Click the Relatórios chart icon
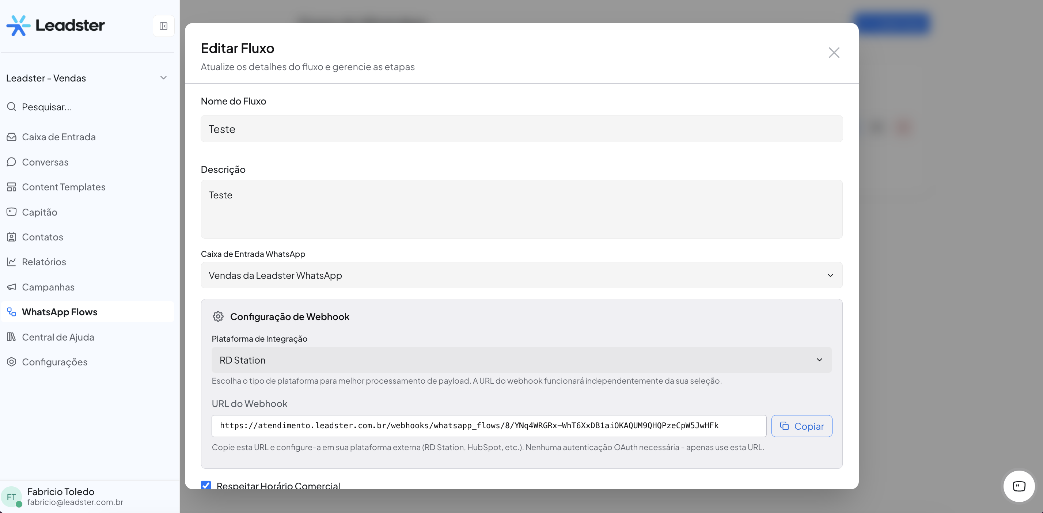This screenshot has height=513, width=1043. (x=11, y=262)
